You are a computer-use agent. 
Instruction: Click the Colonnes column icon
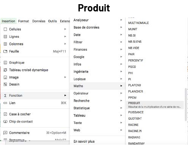pyautogui.click(x=5, y=44)
